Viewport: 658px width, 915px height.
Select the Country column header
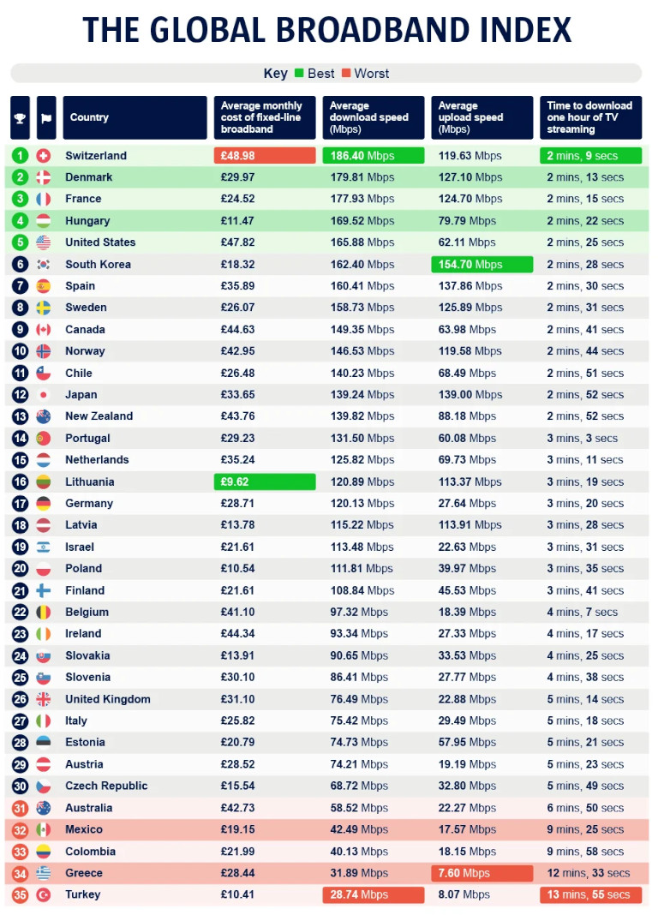point(135,118)
